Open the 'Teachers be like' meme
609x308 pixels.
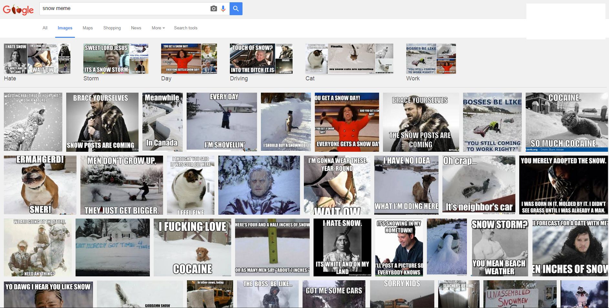(x=459, y=294)
